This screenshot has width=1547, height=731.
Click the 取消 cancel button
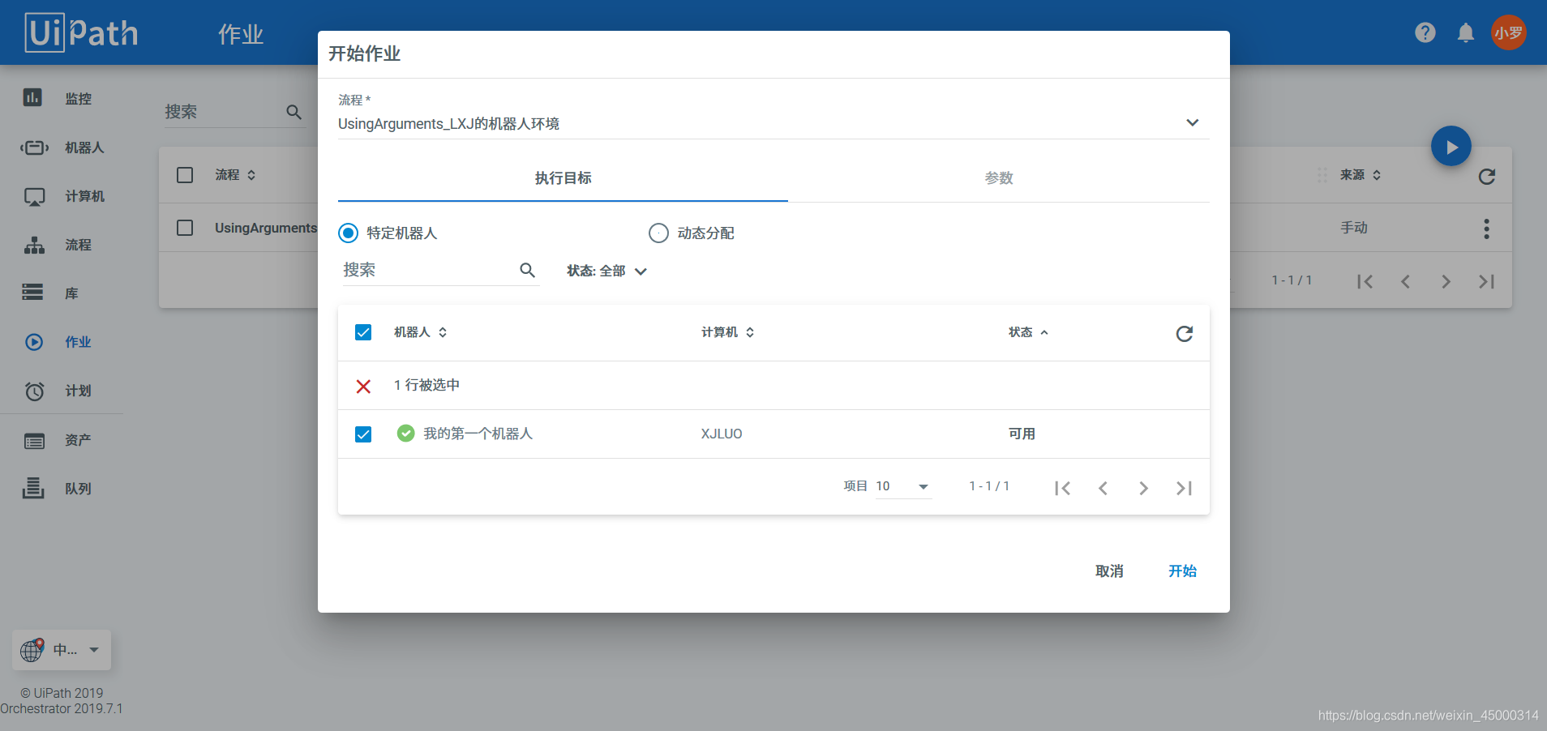click(x=1109, y=571)
